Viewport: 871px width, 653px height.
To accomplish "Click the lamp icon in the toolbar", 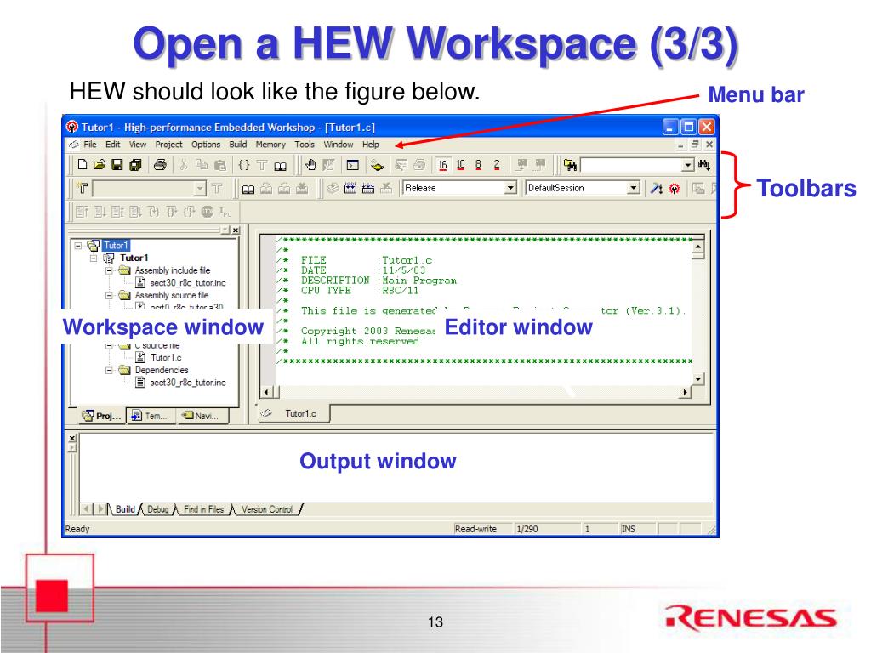I will pyautogui.click(x=377, y=165).
